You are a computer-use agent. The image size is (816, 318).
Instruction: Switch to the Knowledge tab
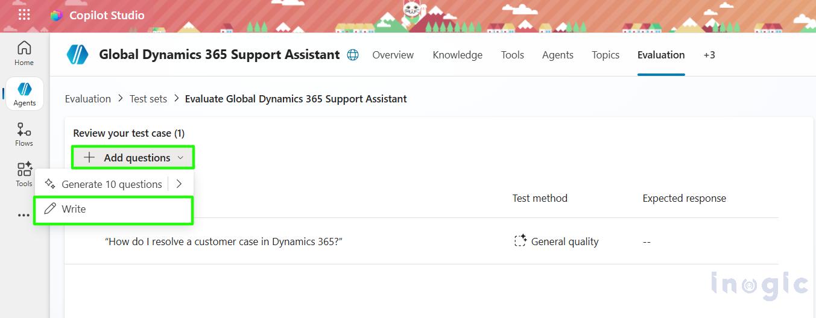(457, 55)
